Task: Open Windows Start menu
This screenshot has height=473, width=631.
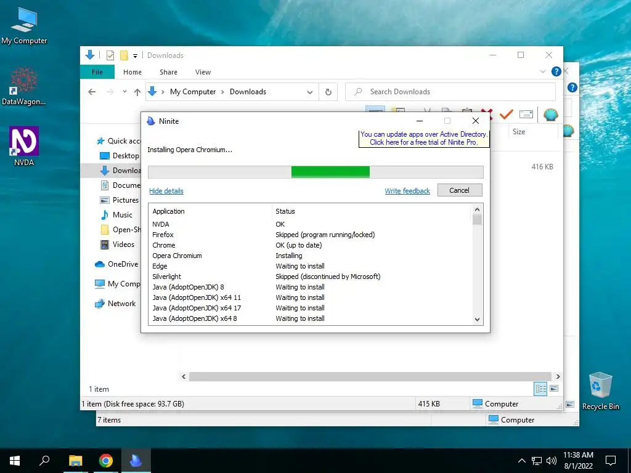Action: [x=15, y=461]
